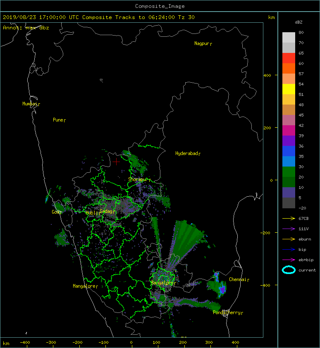Click the Gadag city label
The width and height of the screenshot is (320, 348).
(106, 211)
